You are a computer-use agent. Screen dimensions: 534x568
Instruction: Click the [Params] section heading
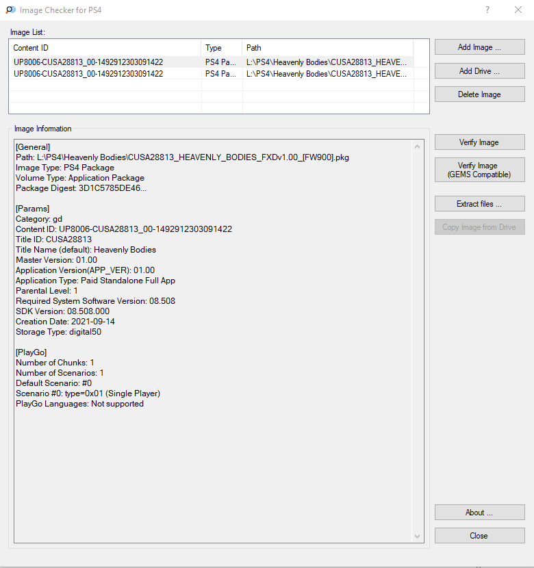[x=33, y=209]
